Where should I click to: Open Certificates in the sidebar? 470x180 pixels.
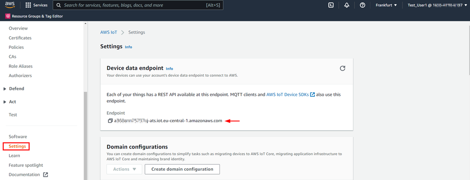(x=20, y=38)
